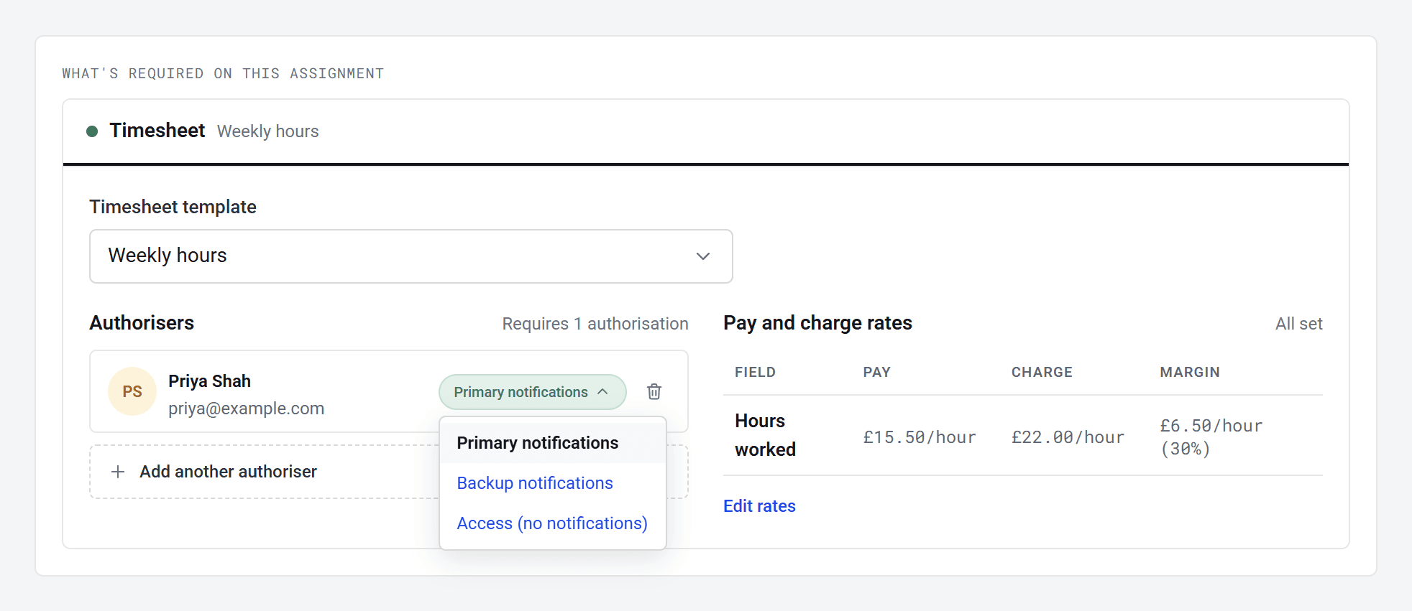Click the Timesheet template label

173,207
